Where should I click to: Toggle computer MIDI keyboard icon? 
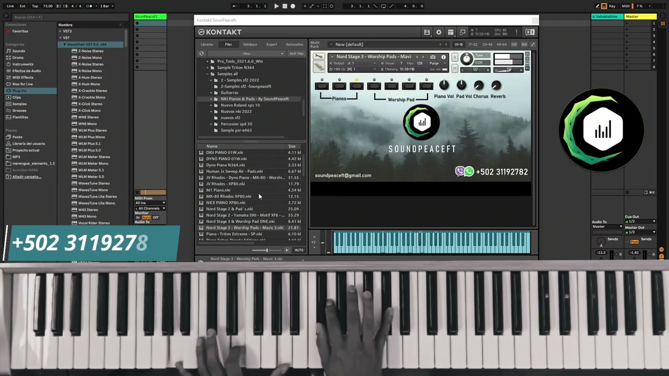pos(604,6)
